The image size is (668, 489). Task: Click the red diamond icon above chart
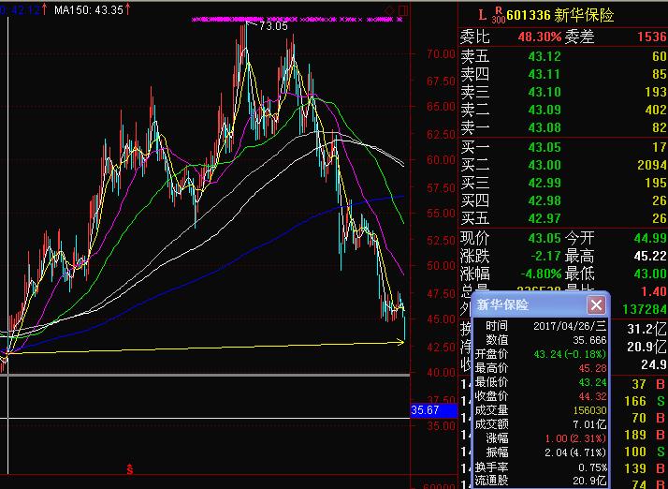[388, 9]
